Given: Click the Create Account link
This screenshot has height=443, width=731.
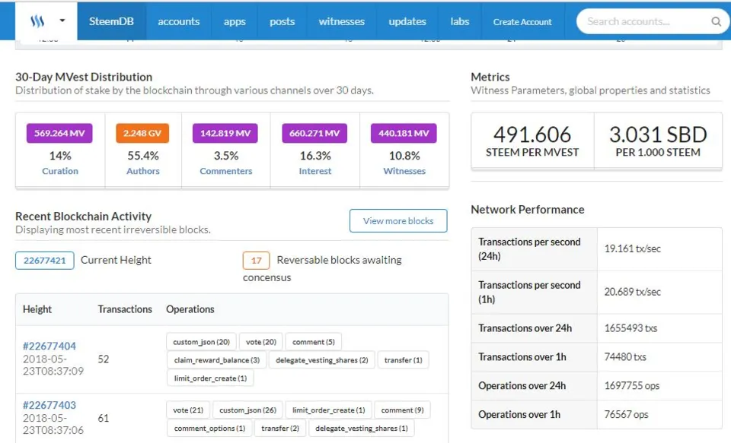Looking at the screenshot, I should [522, 21].
